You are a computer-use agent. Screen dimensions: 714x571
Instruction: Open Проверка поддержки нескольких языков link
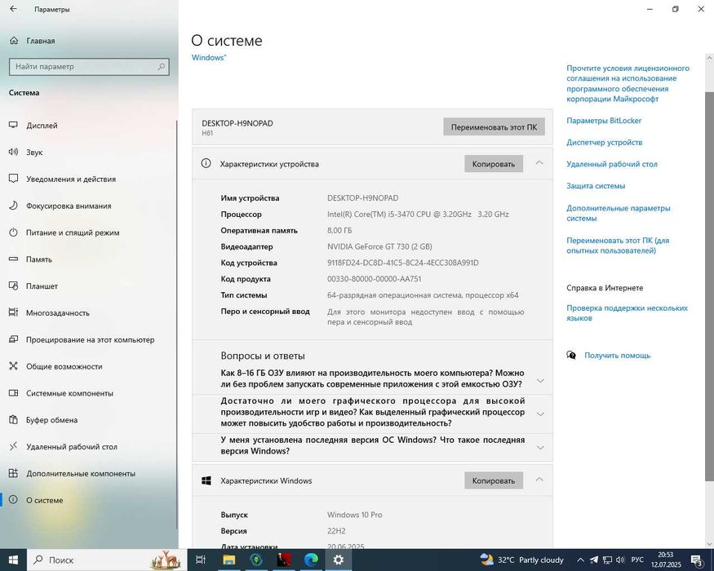tap(627, 312)
